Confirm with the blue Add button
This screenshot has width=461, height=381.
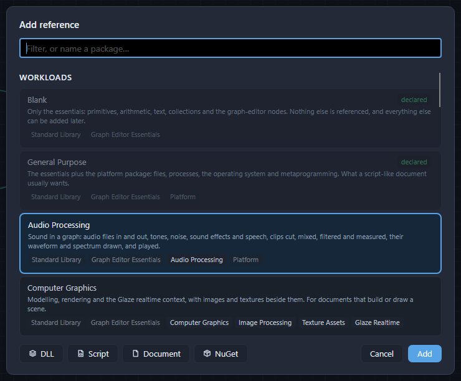[424, 354]
